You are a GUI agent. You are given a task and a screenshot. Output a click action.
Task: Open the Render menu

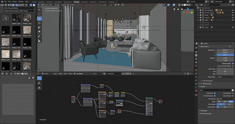pos(15,2)
